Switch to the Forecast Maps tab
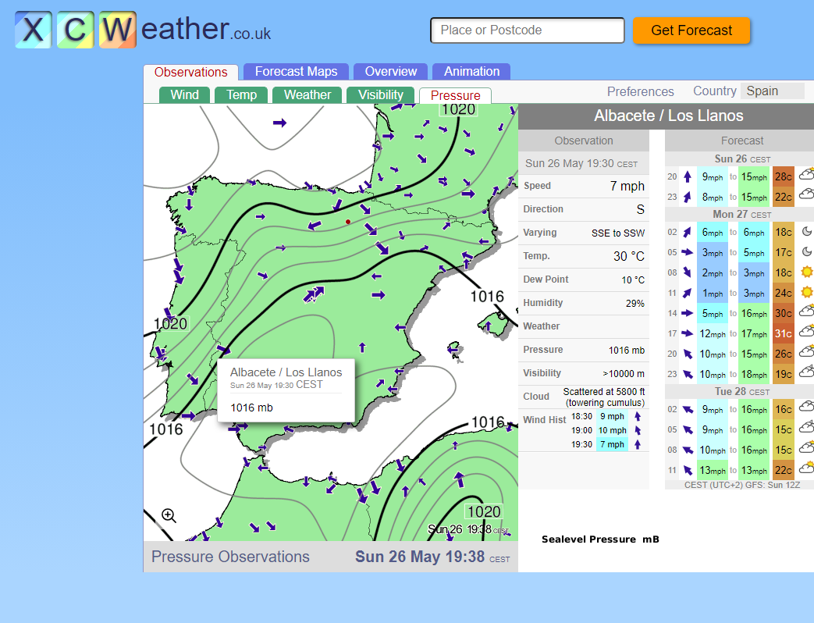The width and height of the screenshot is (814, 623). tap(296, 72)
